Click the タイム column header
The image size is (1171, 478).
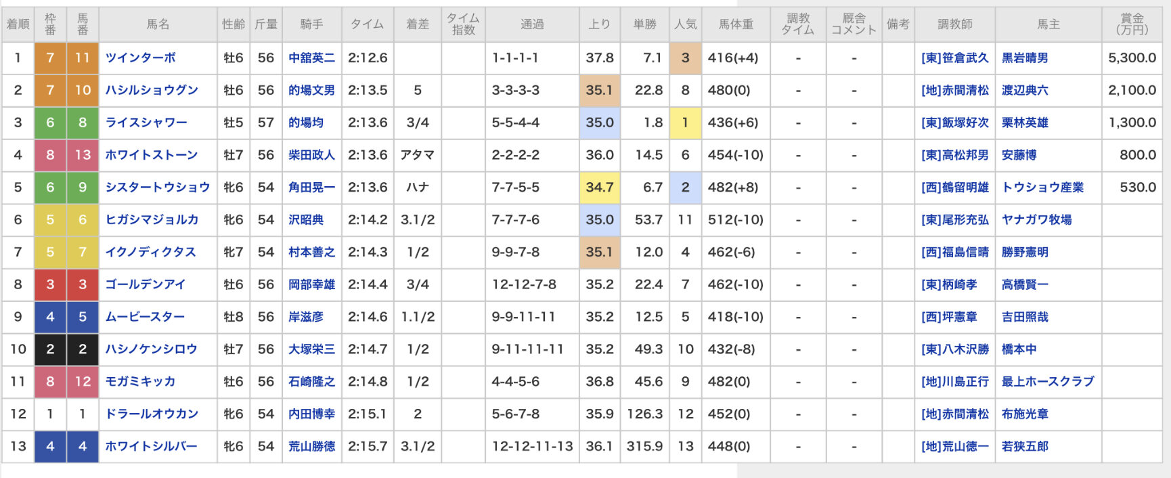pos(367,24)
